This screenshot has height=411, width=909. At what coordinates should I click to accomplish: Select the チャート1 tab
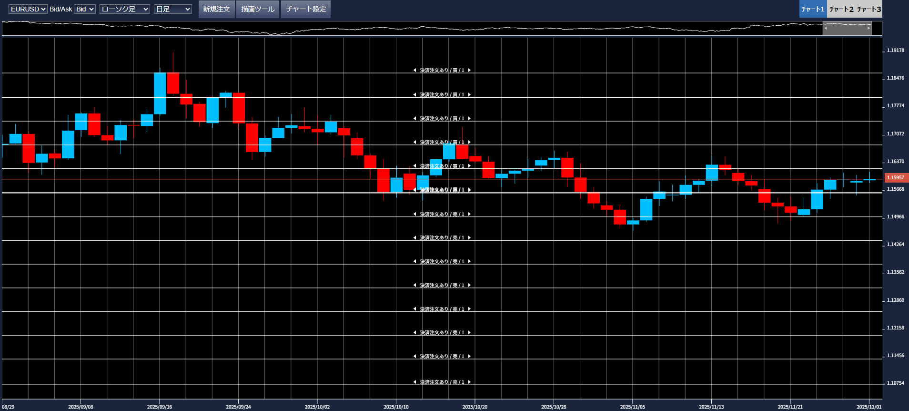pyautogui.click(x=813, y=9)
